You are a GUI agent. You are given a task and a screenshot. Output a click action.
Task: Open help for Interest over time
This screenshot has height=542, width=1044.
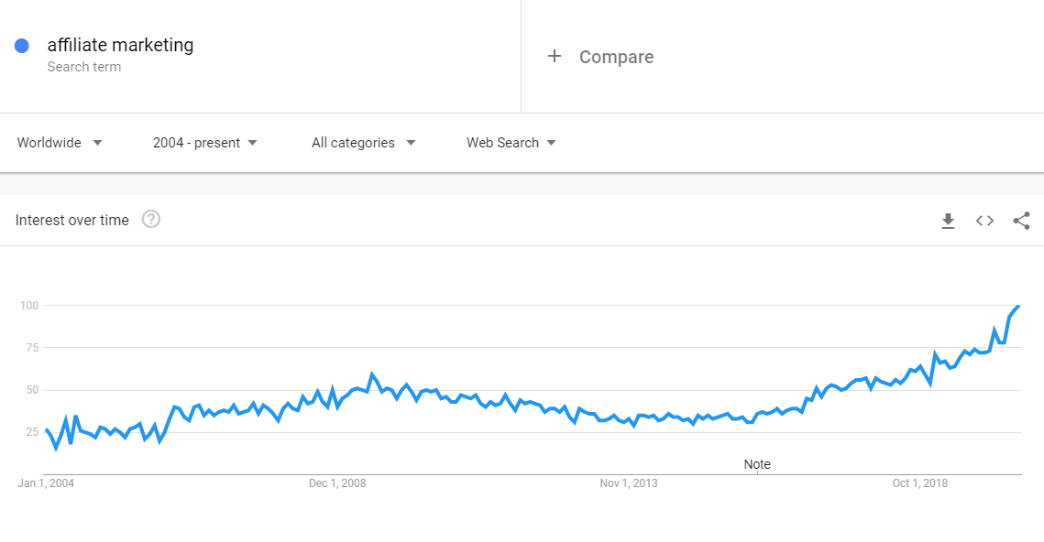pos(151,220)
